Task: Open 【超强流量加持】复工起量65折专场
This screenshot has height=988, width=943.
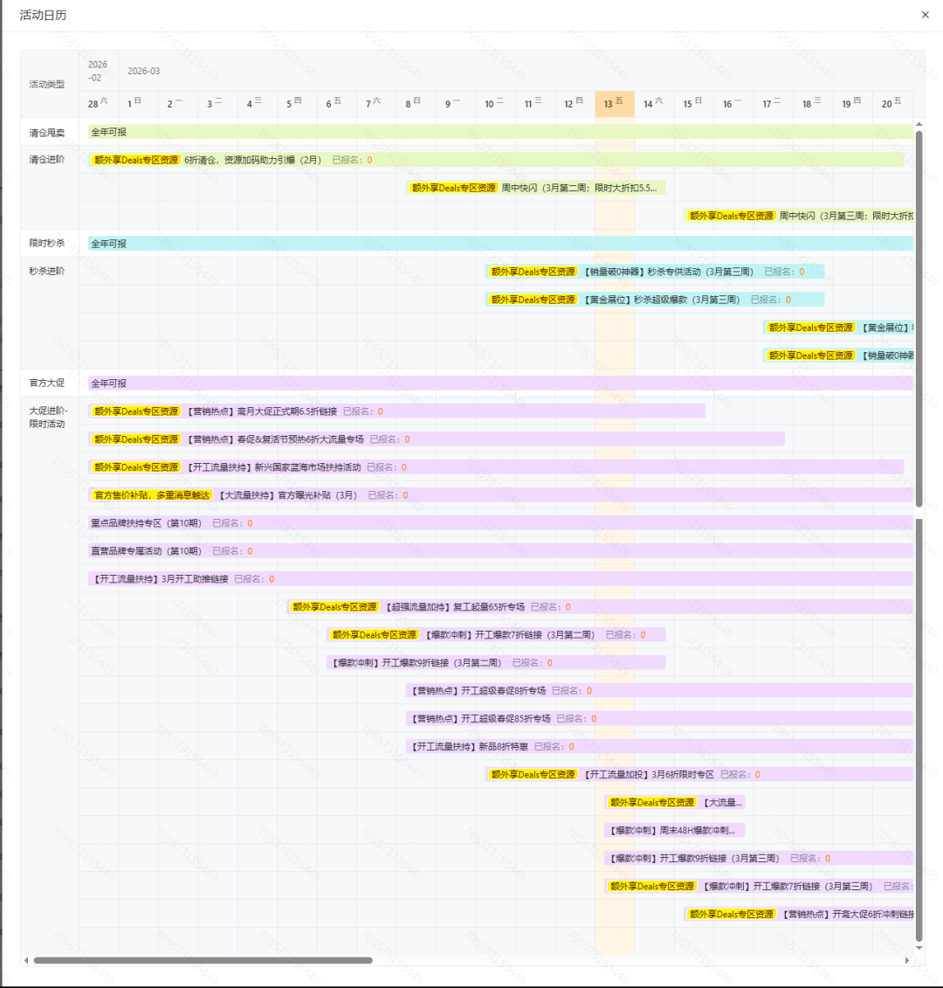Action: coord(601,607)
